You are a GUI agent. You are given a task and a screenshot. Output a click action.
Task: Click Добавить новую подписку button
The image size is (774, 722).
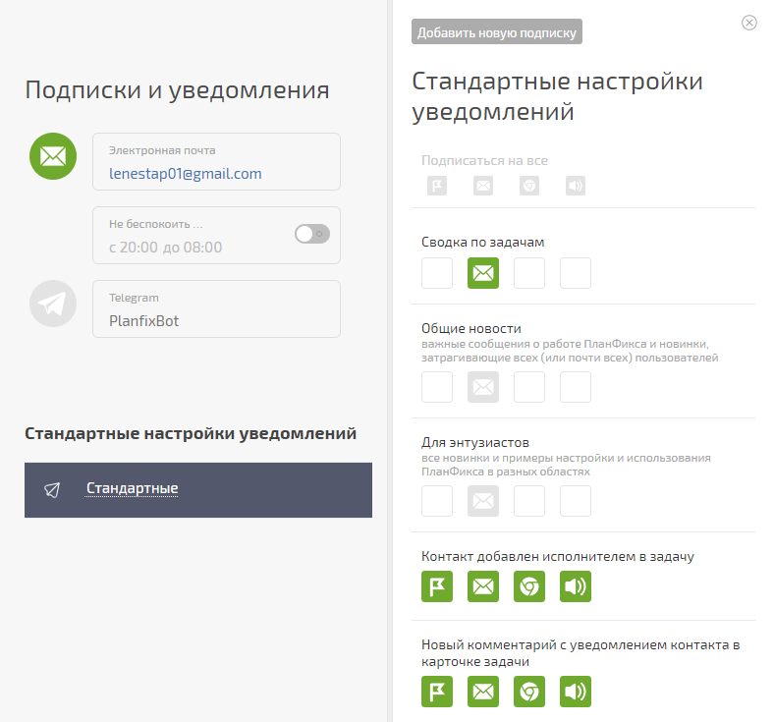pos(497,31)
